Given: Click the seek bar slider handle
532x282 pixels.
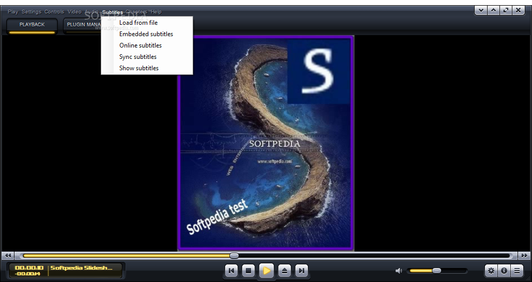Looking at the screenshot, I should click(x=234, y=256).
